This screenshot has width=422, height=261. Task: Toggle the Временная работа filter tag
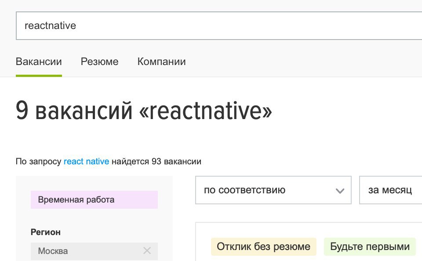tap(94, 199)
